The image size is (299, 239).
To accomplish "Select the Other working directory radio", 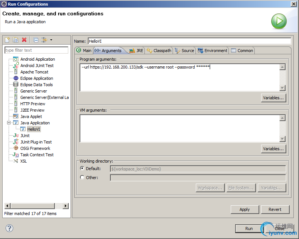I will coord(82,177).
